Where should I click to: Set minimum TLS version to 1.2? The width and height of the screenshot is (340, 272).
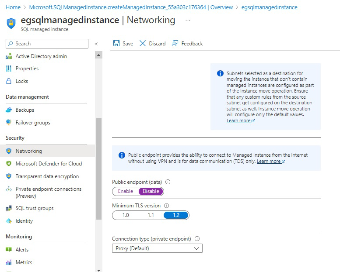(176, 215)
